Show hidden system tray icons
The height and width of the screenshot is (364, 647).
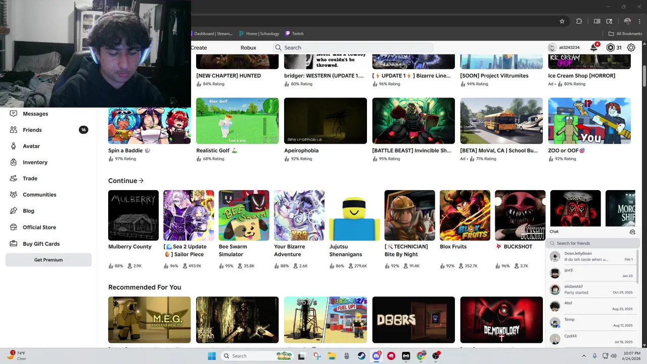[x=584, y=356]
